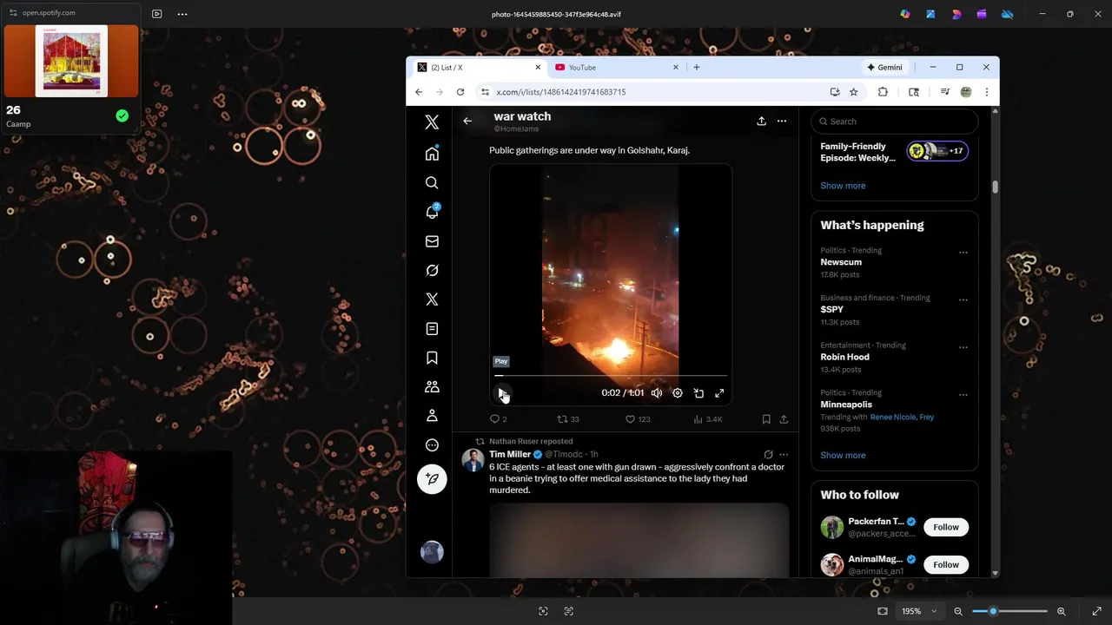Follow Packerfan account

[946, 527]
